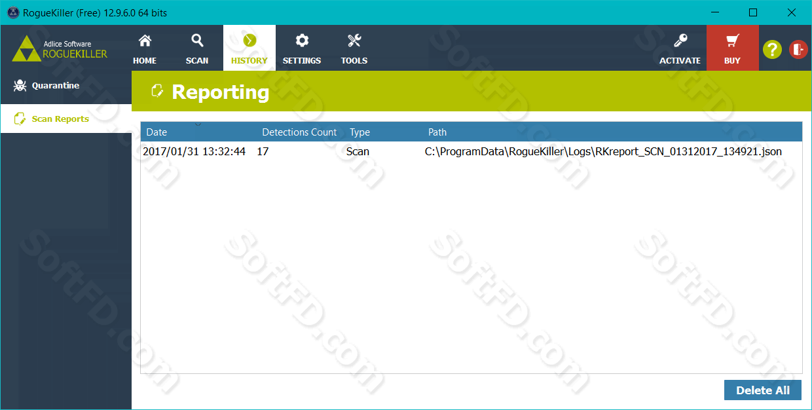Open the Quarantine sidebar section
Screen dimensions: 812x410
click(x=65, y=86)
